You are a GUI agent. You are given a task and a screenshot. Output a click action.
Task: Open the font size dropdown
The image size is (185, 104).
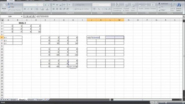click(x=42, y=5)
